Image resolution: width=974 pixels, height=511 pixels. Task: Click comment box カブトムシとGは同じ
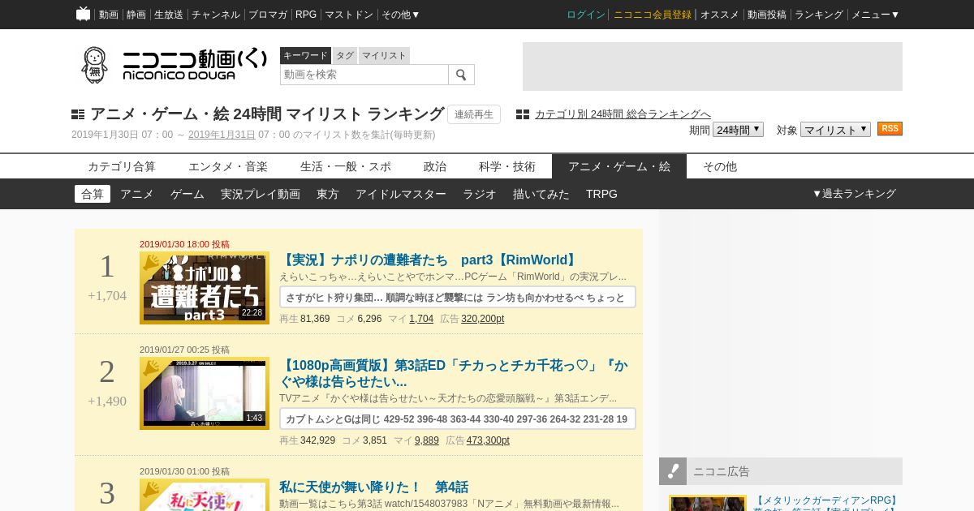(458, 419)
